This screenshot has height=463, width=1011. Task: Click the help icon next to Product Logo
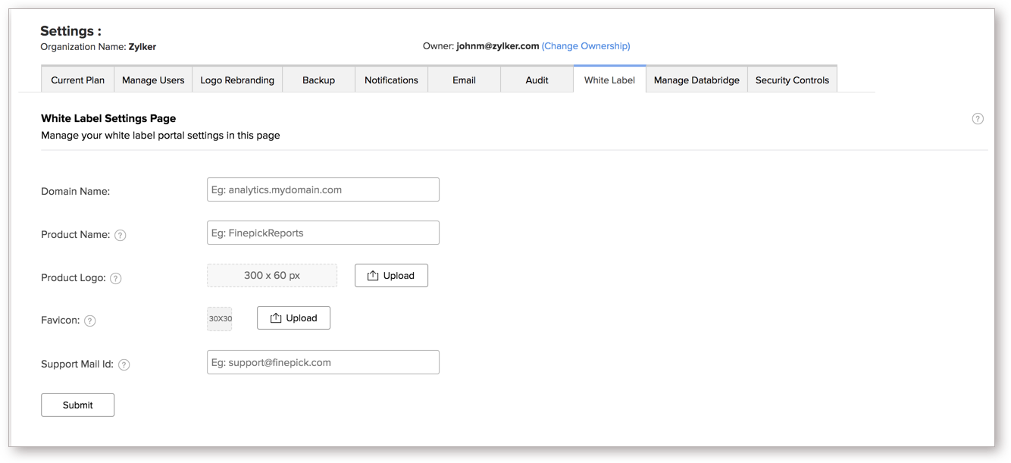coord(116,278)
